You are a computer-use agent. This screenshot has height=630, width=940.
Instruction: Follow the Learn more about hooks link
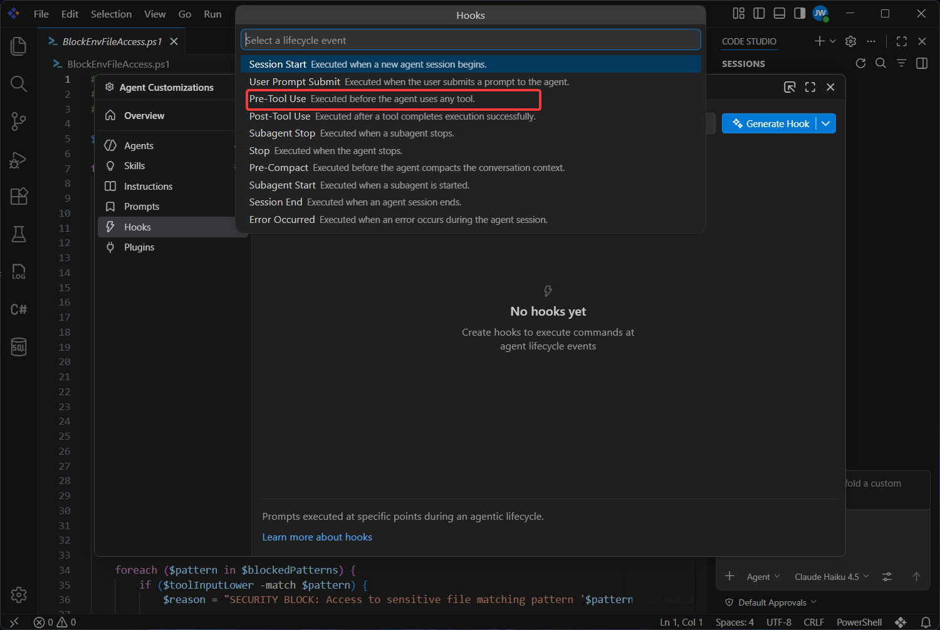coord(317,537)
